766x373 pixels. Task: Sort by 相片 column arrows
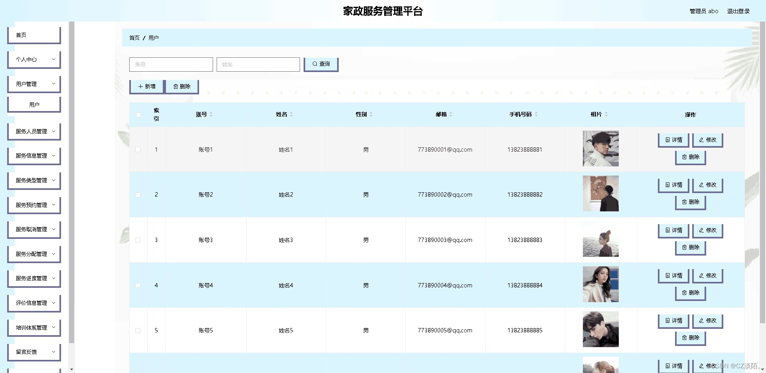pos(606,114)
